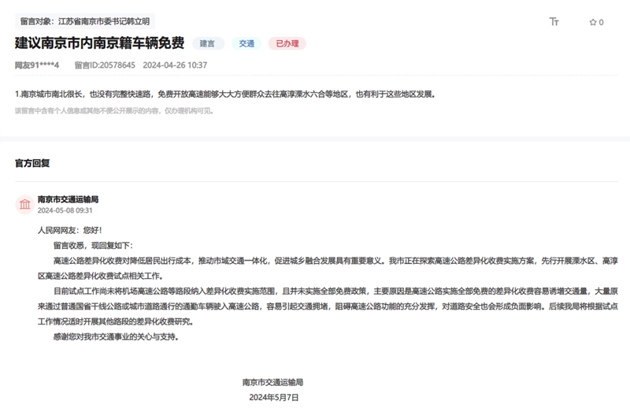The image size is (630, 412).
Task: Click the 留言ID:20578645 text
Action: click(105, 65)
